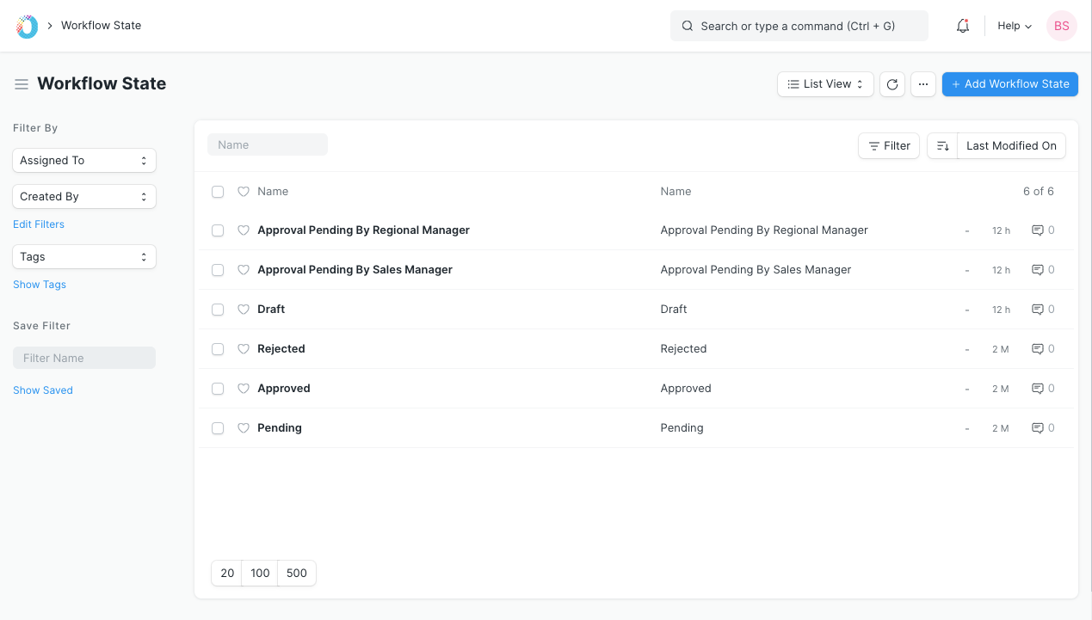Open the Created By filter dropdown
Screen dimensions: 1092x620
click(x=83, y=196)
